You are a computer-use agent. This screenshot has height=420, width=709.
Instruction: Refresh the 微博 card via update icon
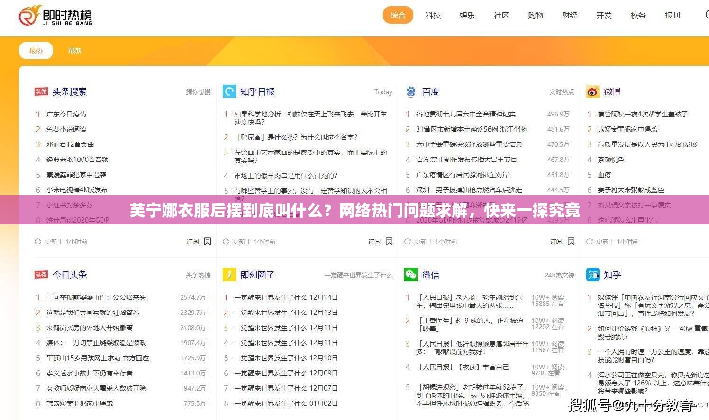[590, 241]
